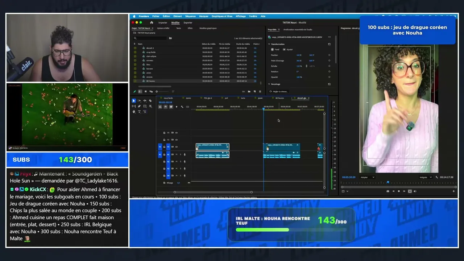Click the Fond button in Transformation

coord(275,49)
